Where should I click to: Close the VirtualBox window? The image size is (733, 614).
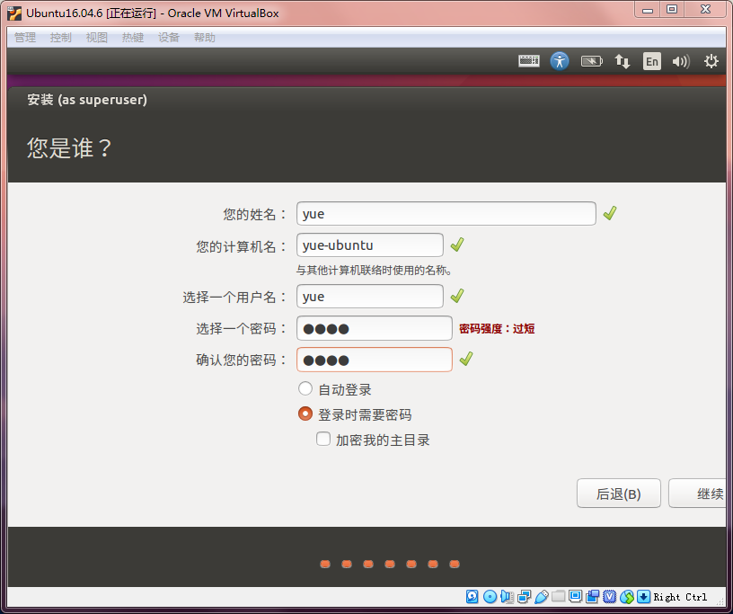(x=705, y=10)
